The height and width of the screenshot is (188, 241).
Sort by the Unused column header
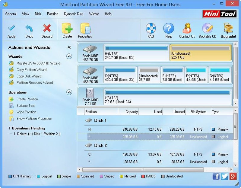pyautogui.click(x=174, y=112)
